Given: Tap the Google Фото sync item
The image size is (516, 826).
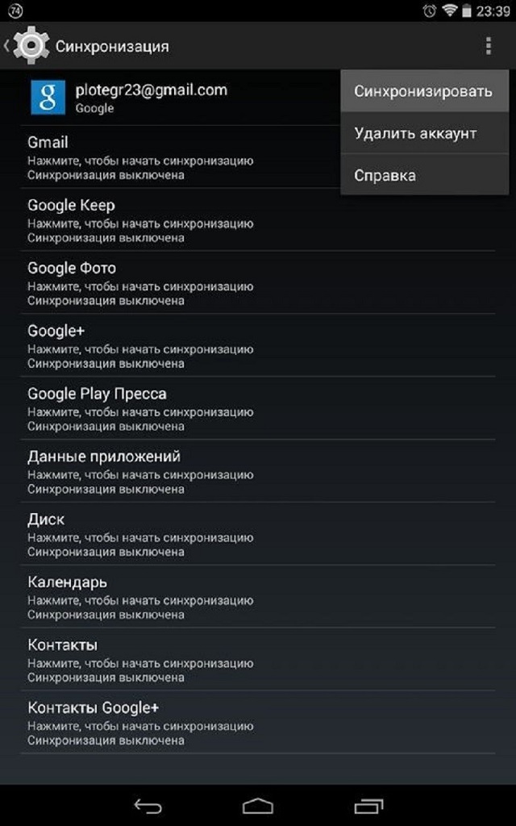Looking at the screenshot, I should (x=258, y=282).
